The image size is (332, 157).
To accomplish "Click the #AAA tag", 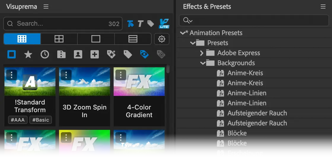I will 18,120.
